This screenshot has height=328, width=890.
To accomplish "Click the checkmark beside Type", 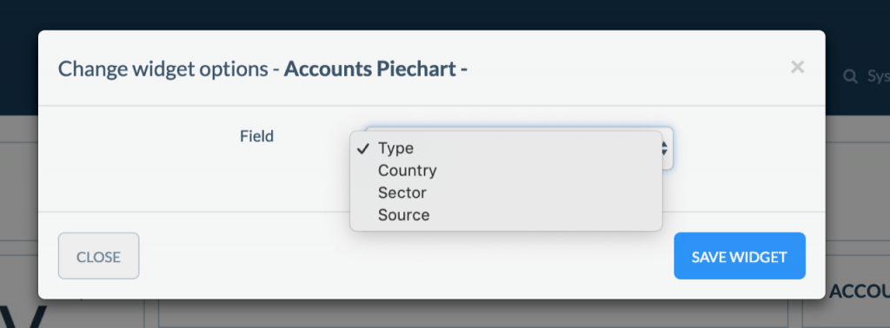I will point(363,148).
